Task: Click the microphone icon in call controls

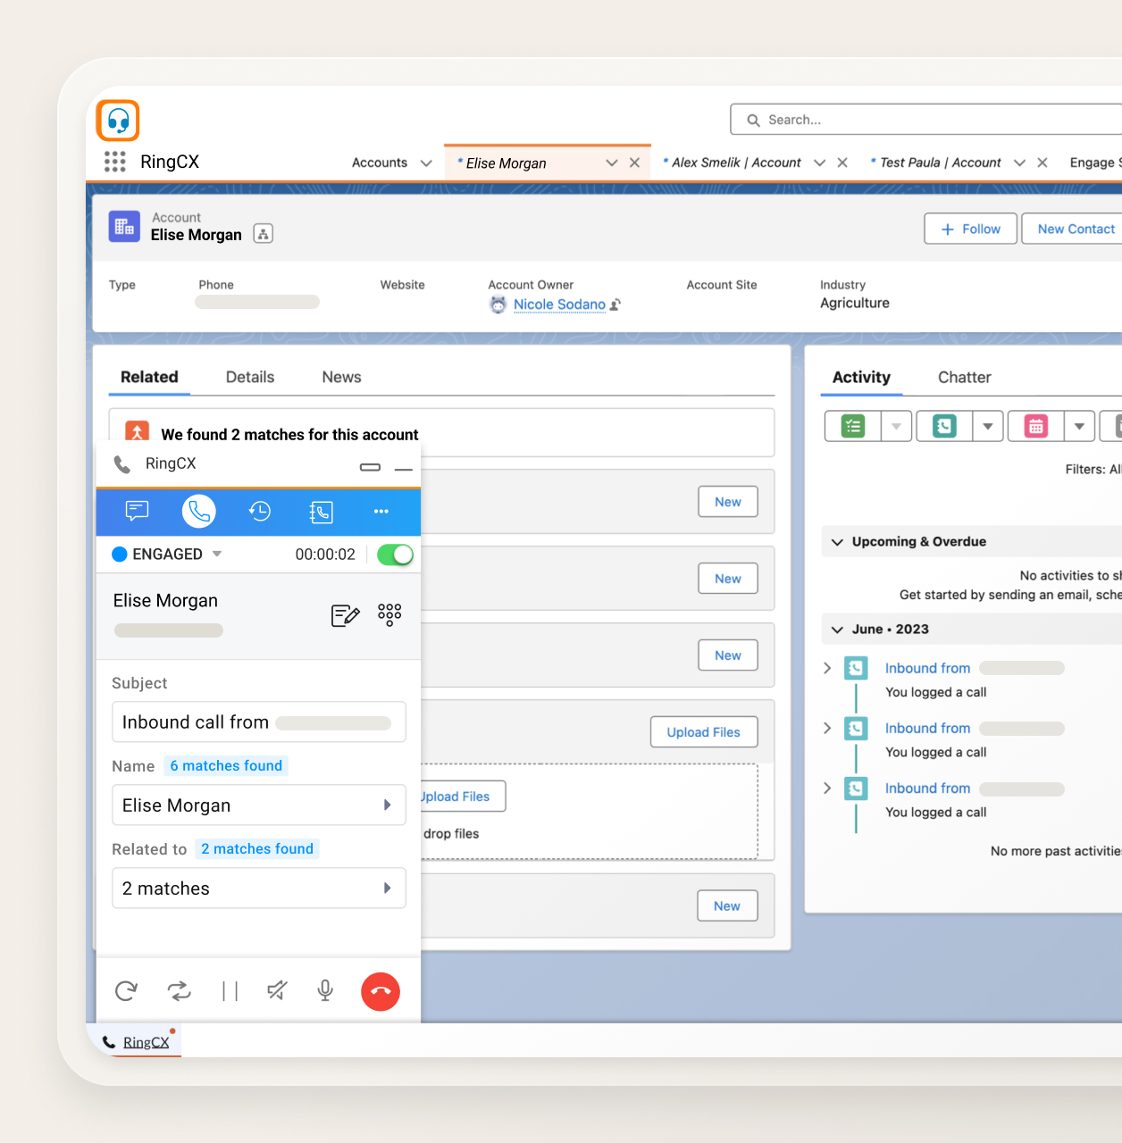Action: [323, 991]
